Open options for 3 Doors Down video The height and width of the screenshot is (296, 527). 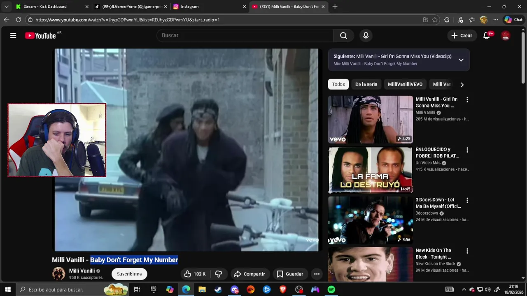pyautogui.click(x=467, y=200)
